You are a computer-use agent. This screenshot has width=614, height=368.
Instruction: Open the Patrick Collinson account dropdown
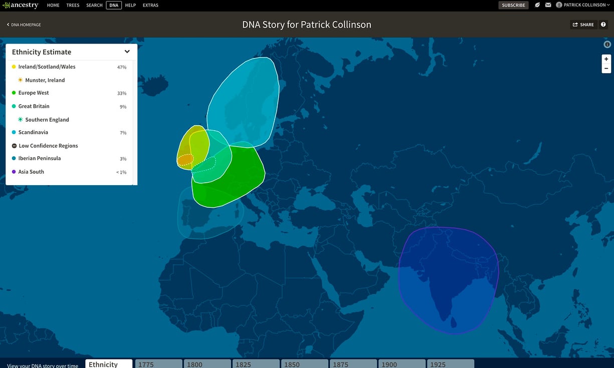pyautogui.click(x=582, y=5)
